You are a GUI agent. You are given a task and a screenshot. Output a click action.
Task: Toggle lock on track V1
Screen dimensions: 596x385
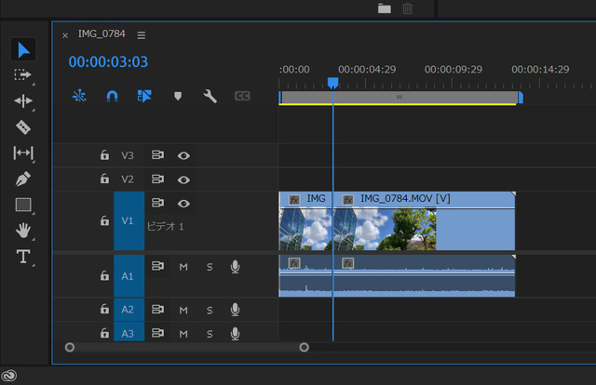coord(104,220)
